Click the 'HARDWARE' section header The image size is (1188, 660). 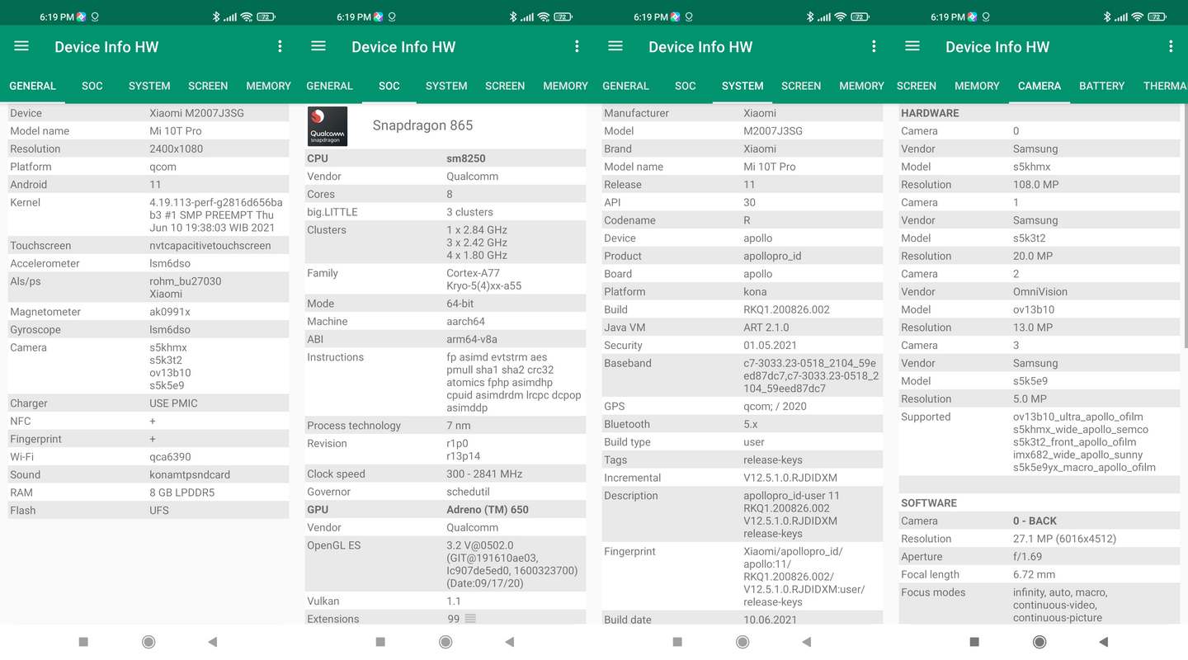[x=930, y=113]
